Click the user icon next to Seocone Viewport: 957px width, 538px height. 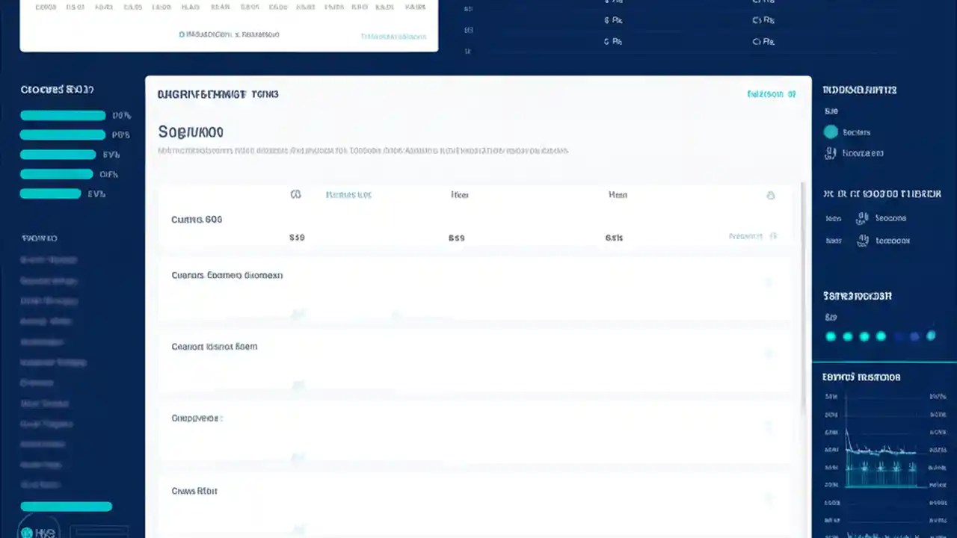tap(864, 218)
